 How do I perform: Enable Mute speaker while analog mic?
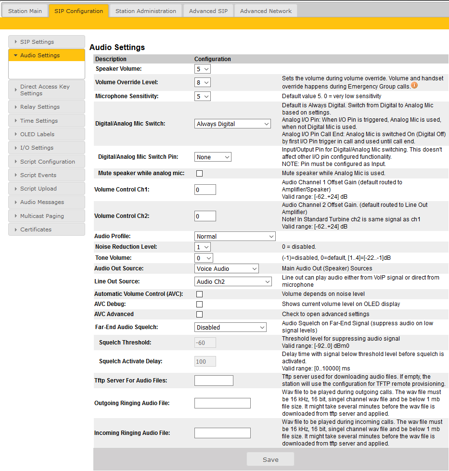(x=199, y=173)
